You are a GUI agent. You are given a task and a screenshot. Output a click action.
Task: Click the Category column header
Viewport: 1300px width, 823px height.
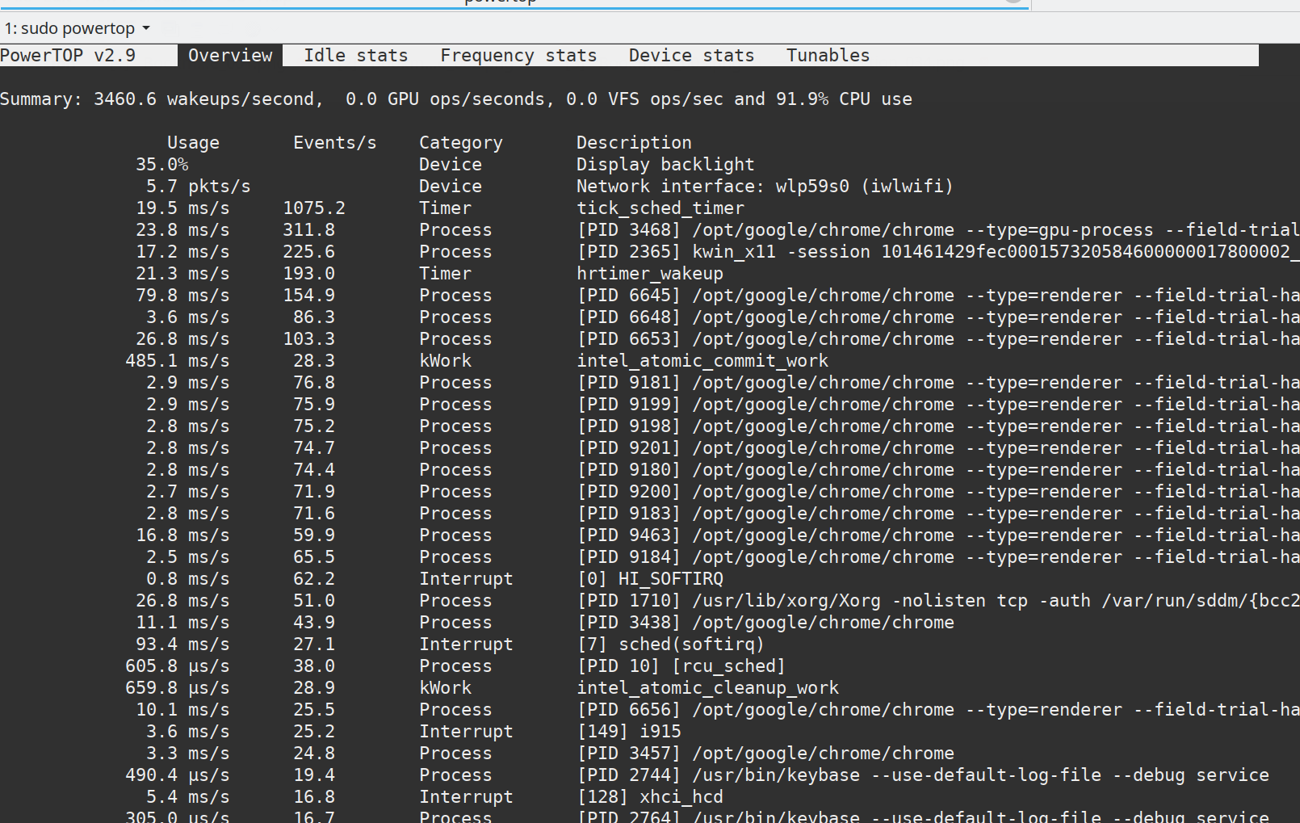461,142
